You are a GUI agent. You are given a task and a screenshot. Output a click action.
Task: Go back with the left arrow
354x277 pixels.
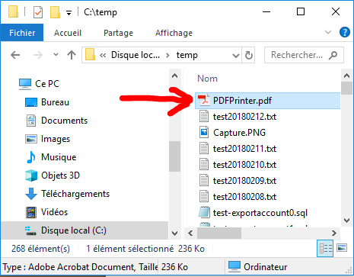[15, 55]
